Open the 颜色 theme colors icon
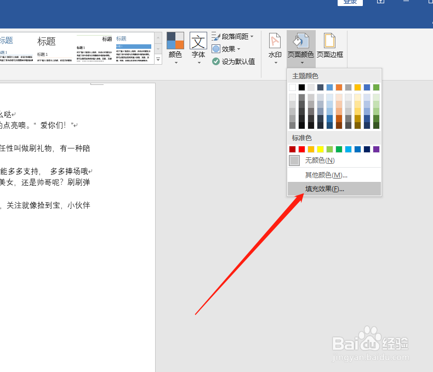The width and height of the screenshot is (433, 372). 175,41
